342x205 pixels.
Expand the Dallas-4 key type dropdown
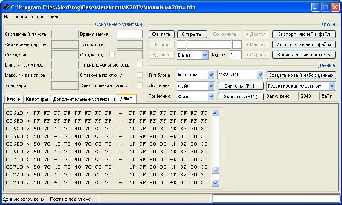[x=205, y=55]
